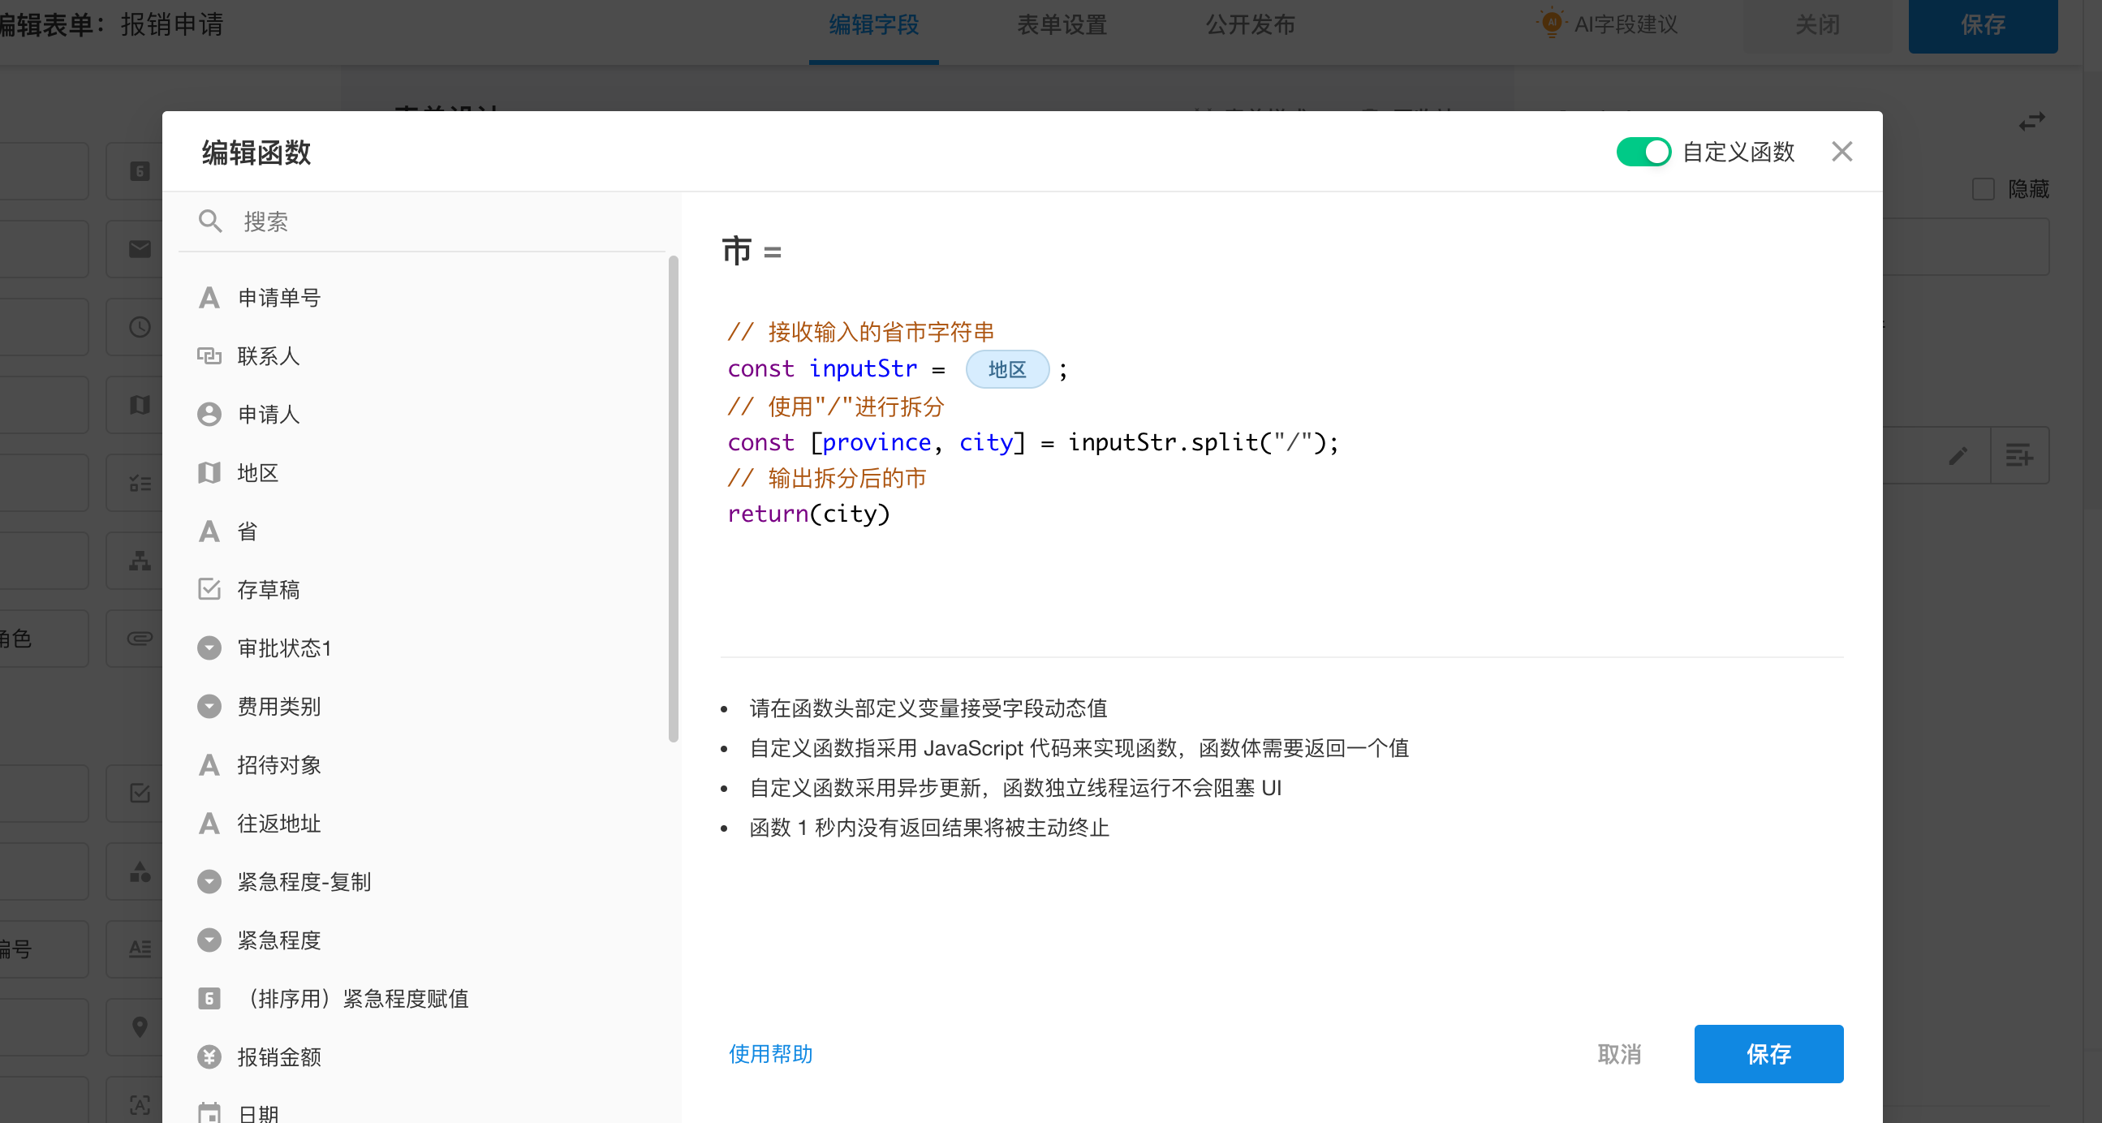The image size is (2102, 1123).
Task: Click the 地区 field tag in code
Action: (x=1007, y=369)
